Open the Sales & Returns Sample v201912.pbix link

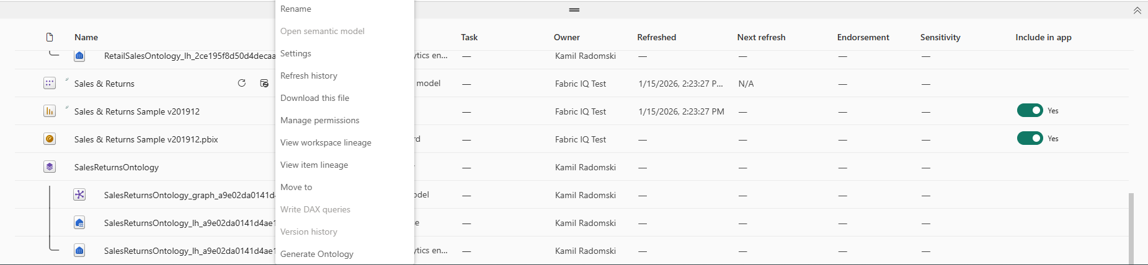pos(146,139)
